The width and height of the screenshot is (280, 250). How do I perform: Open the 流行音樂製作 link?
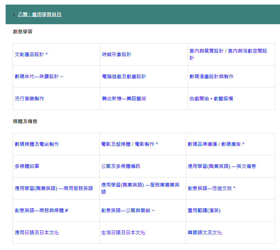30,99
